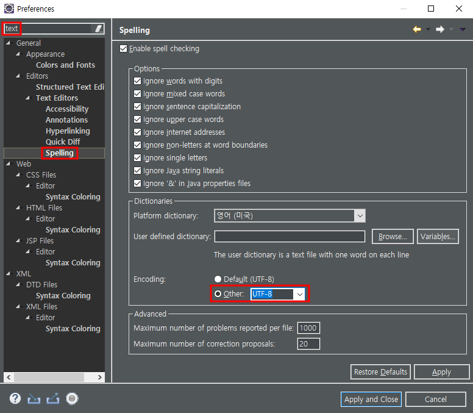The image size is (473, 413).
Task: Select Syntax Coloring under CSS Files
Action: click(x=73, y=197)
